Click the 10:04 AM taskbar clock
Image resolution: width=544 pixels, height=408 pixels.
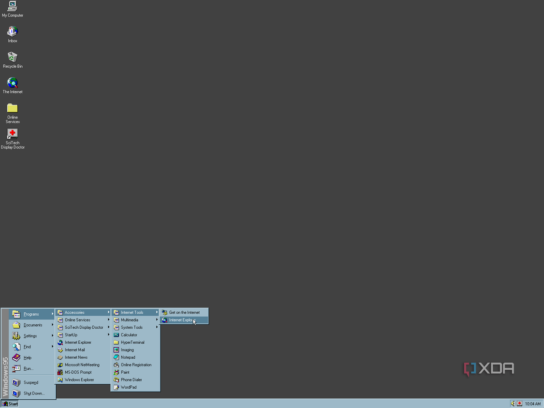pyautogui.click(x=532, y=404)
